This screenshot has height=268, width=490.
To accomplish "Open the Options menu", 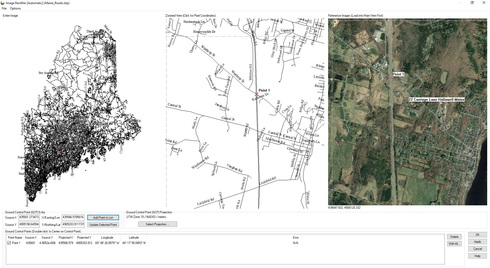I will point(15,8).
